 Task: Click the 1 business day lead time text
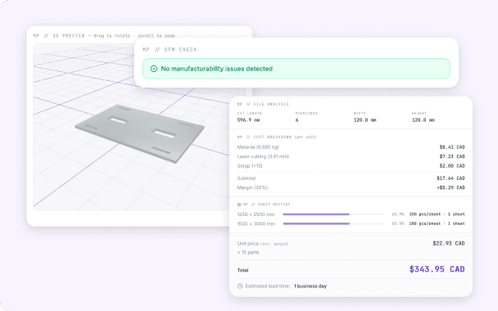click(310, 286)
